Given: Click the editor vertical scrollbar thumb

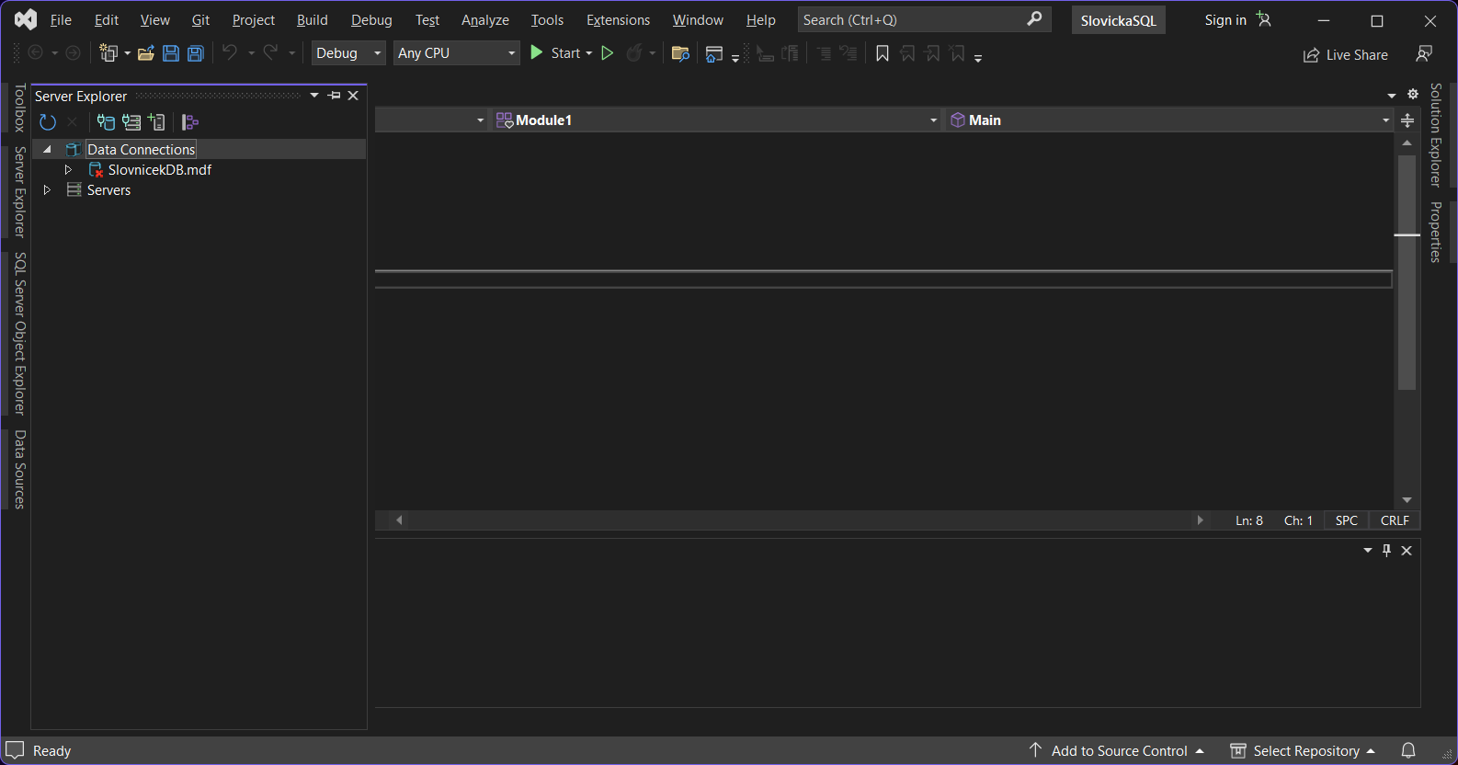Looking at the screenshot, I should (x=1407, y=271).
